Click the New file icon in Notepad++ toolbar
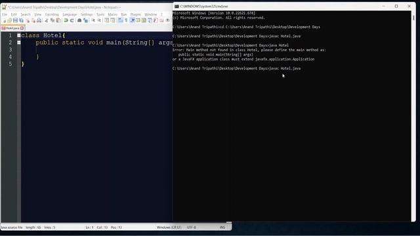This screenshot has width=420, height=236. [5, 20]
